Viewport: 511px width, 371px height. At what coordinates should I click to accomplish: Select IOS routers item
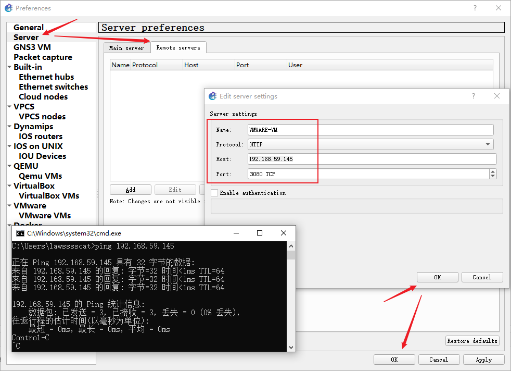pyautogui.click(x=41, y=137)
